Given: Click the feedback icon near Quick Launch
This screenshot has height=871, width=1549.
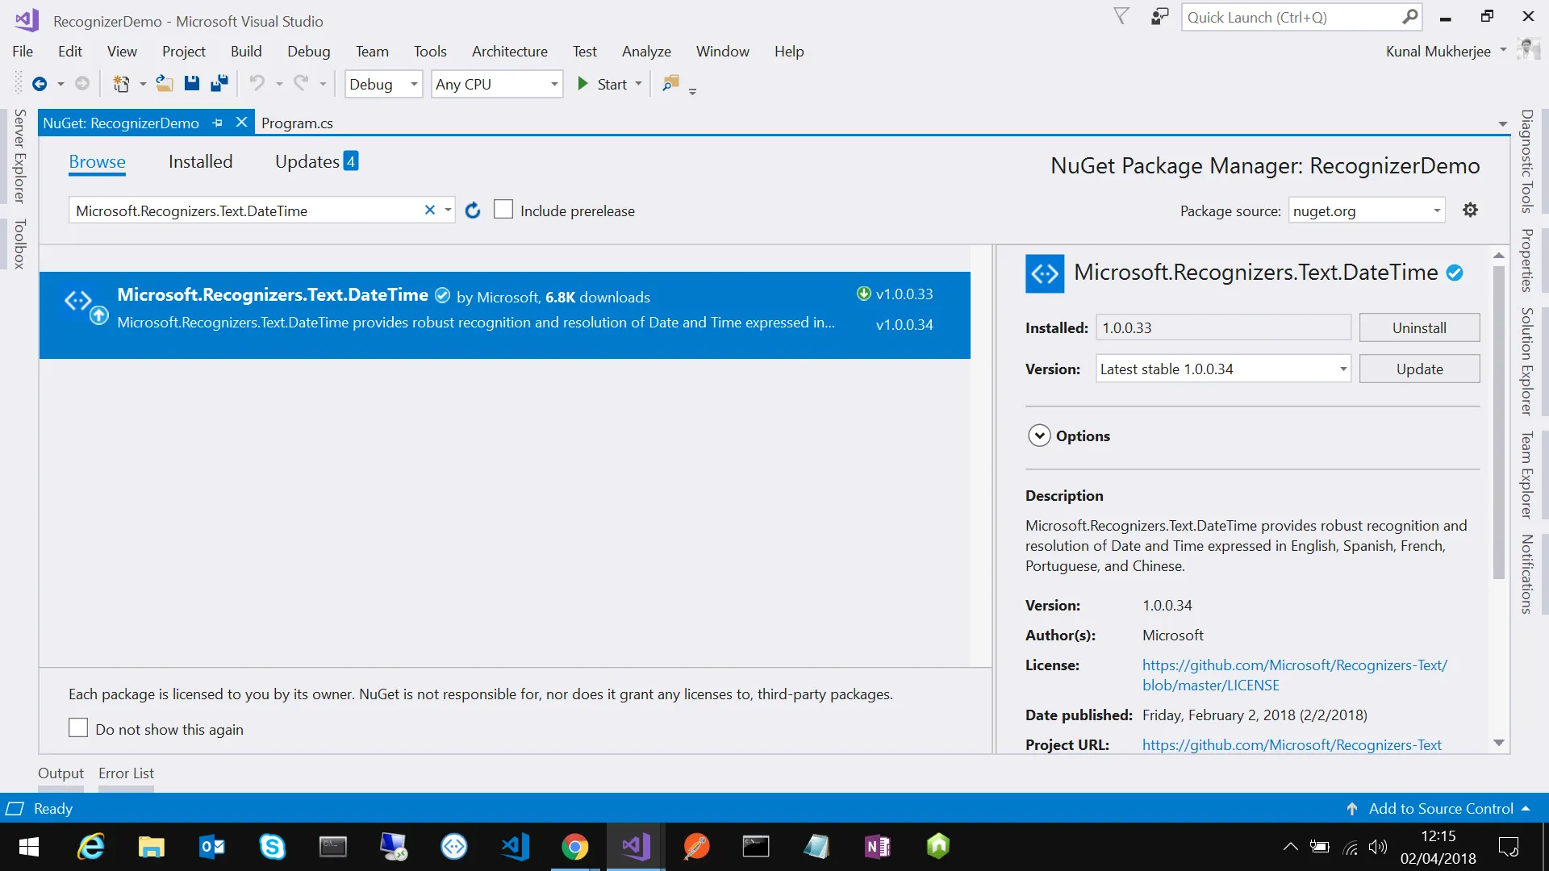Looking at the screenshot, I should click(x=1159, y=17).
